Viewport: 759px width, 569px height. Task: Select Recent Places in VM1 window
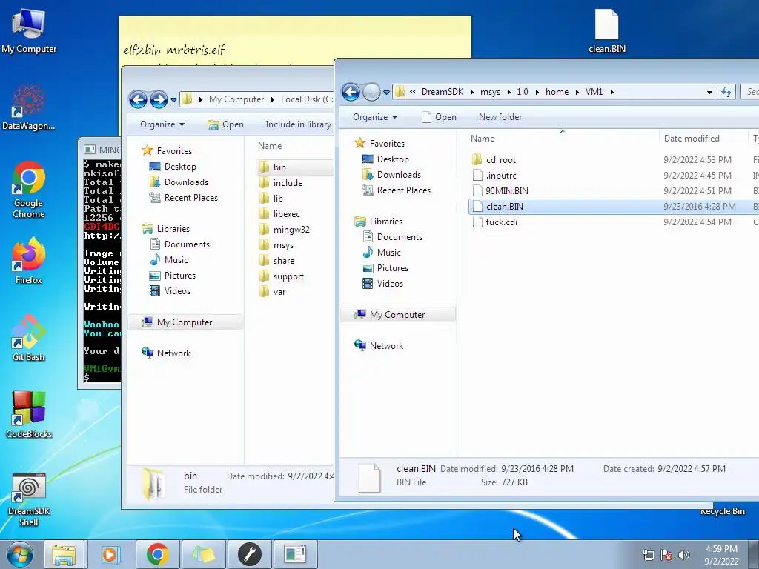point(404,190)
